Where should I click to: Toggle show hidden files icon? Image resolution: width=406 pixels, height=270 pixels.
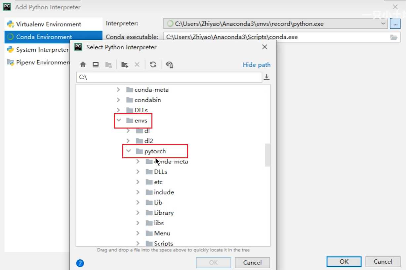coord(170,65)
